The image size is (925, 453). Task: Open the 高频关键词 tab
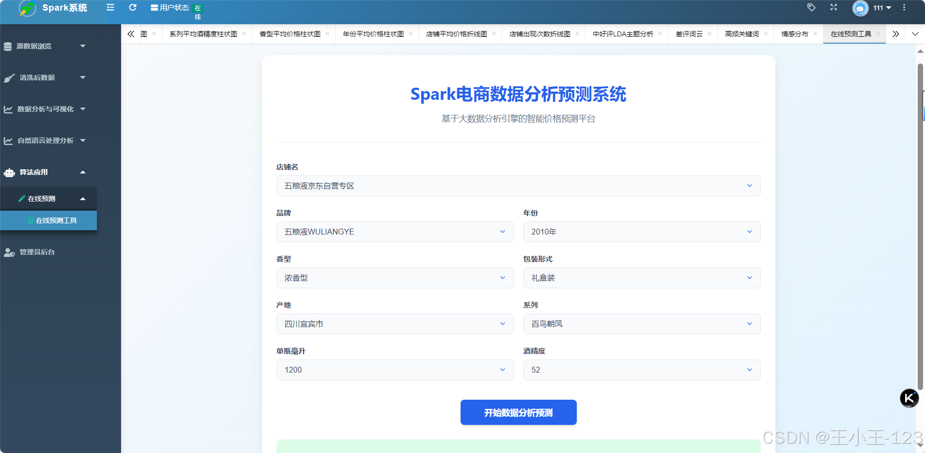[742, 34]
